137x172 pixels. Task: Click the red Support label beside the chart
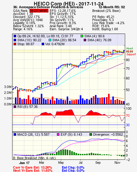click(131, 54)
